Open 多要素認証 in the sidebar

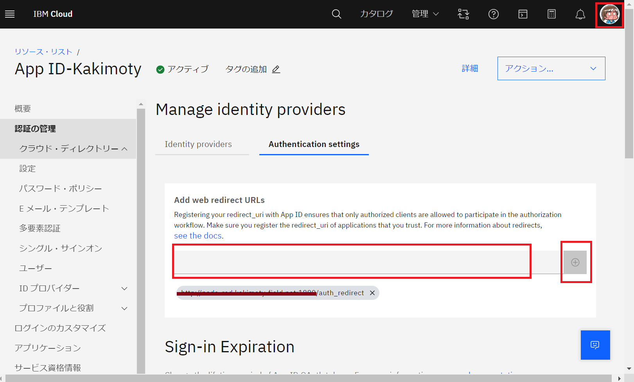40,228
